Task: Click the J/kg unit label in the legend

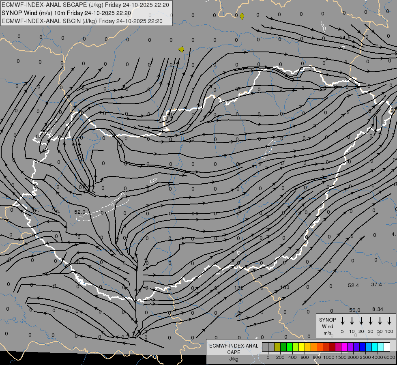Action: (234, 359)
